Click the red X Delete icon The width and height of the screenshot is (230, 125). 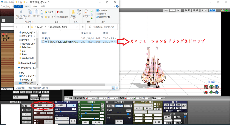point(58,12)
